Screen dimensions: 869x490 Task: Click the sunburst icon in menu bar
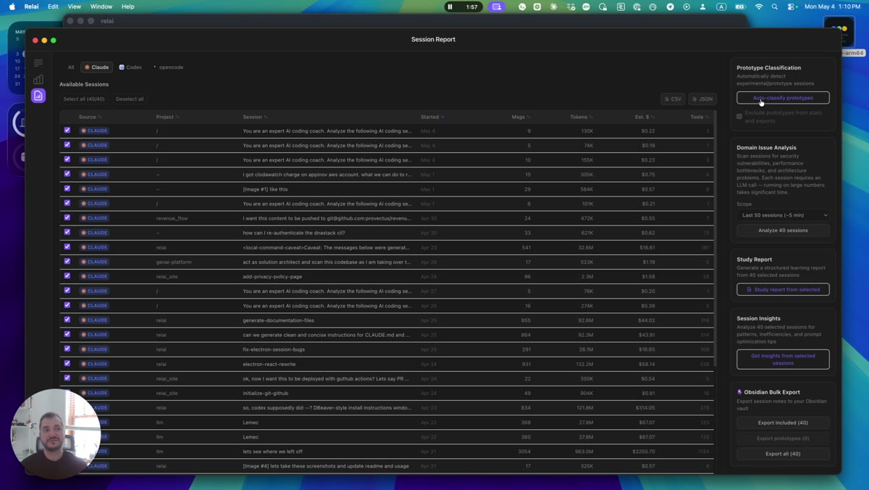pyautogui.click(x=554, y=7)
